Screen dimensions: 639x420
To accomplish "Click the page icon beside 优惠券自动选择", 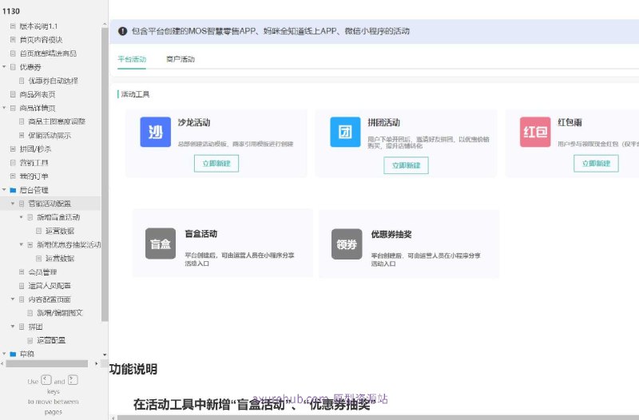I will pyautogui.click(x=22, y=81).
